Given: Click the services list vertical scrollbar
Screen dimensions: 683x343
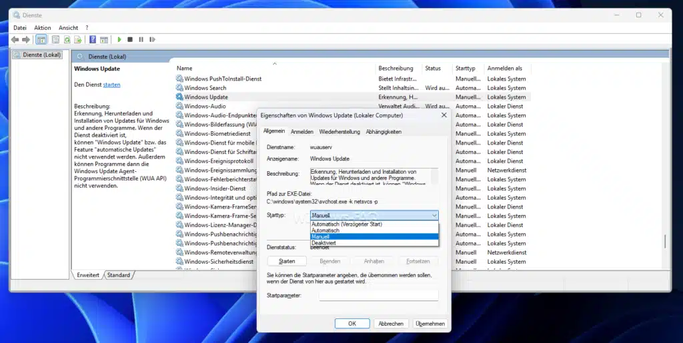Looking at the screenshot, I should (x=665, y=241).
